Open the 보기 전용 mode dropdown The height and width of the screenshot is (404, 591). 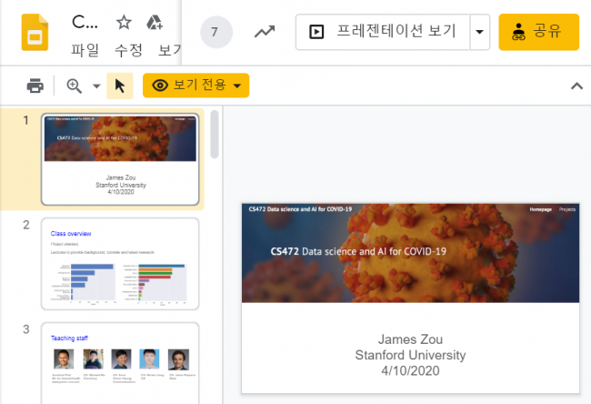click(196, 86)
